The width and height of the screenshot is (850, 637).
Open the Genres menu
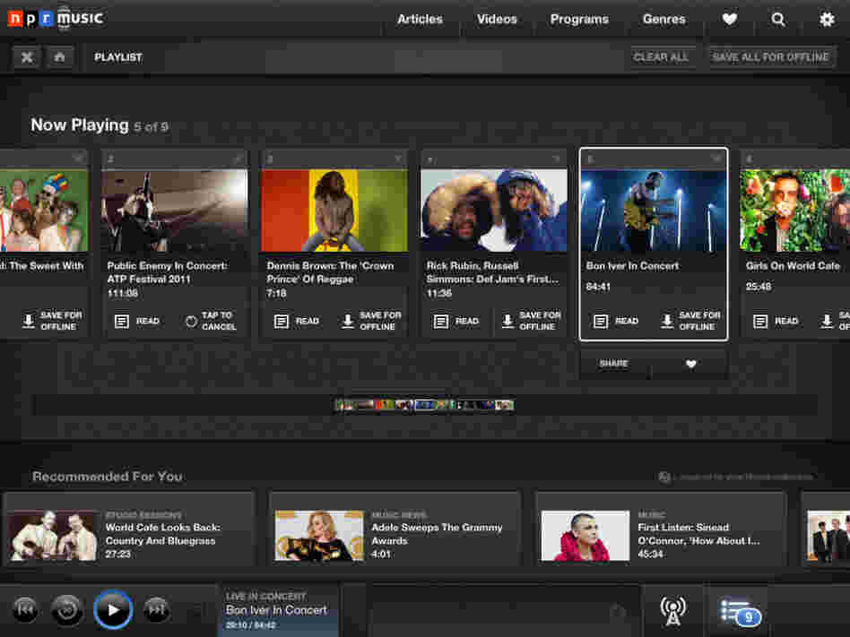point(664,20)
